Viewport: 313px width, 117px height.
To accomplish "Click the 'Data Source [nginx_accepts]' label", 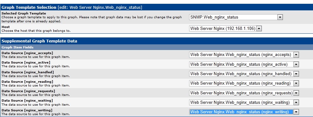I will (27, 53).
